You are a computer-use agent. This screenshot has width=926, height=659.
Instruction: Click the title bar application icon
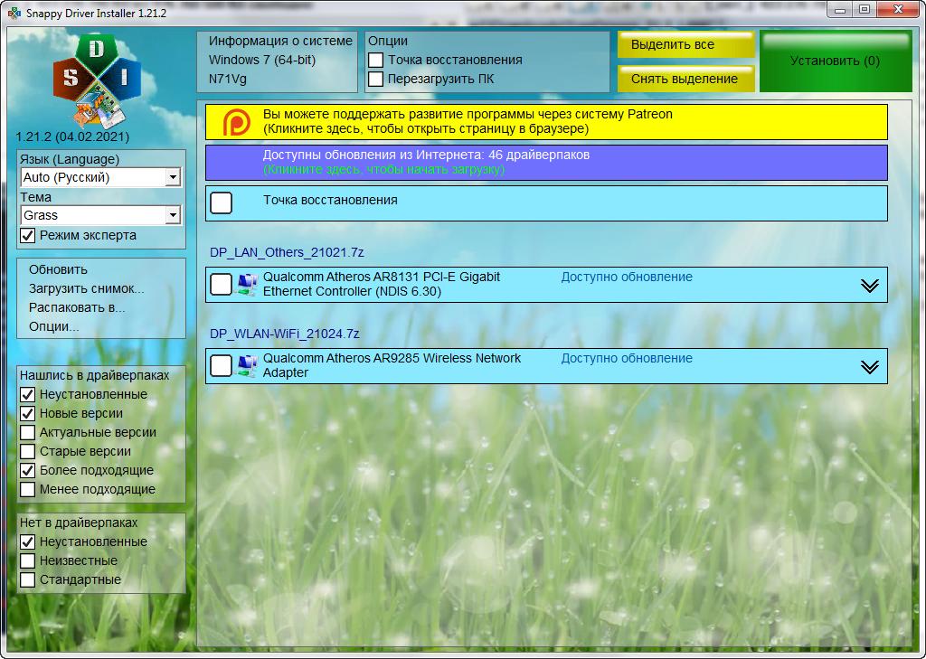pos(14,13)
